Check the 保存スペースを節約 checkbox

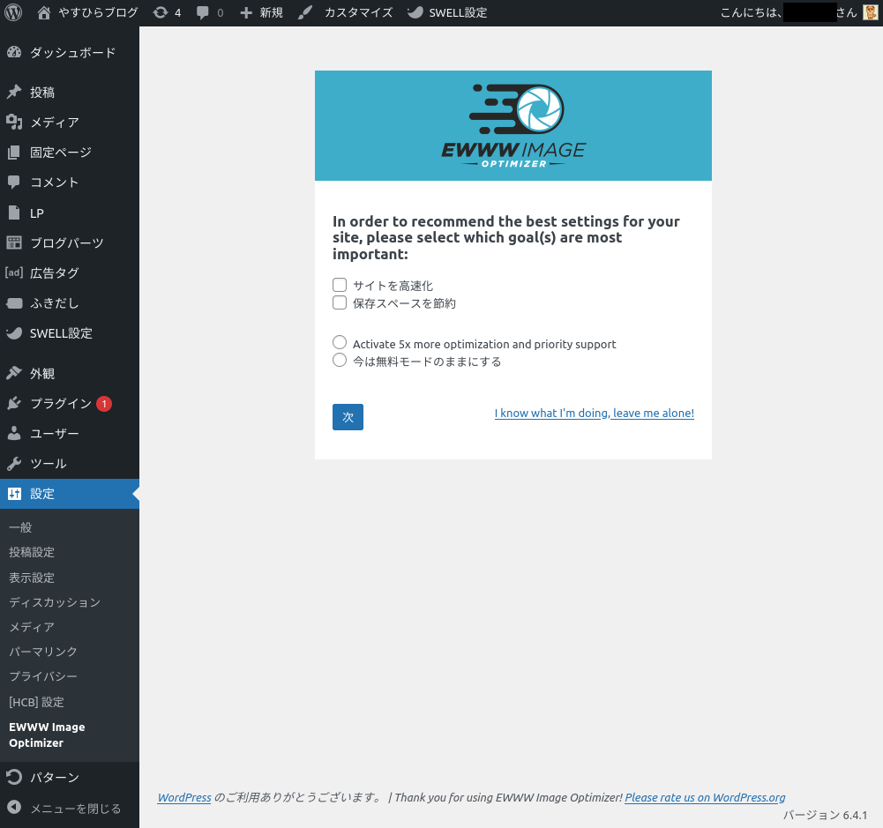[x=340, y=302]
